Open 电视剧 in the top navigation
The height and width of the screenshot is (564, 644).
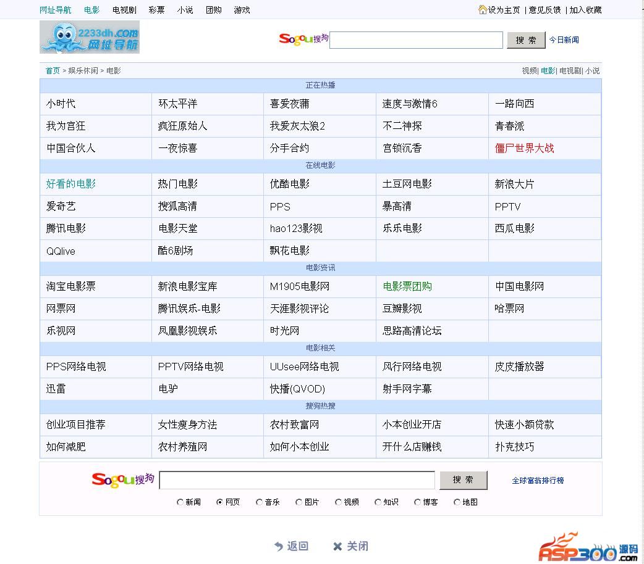point(124,10)
